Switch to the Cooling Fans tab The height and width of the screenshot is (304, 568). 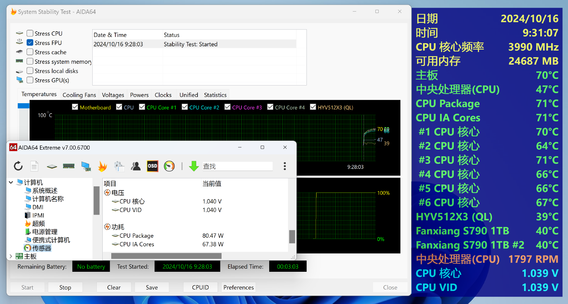[79, 95]
